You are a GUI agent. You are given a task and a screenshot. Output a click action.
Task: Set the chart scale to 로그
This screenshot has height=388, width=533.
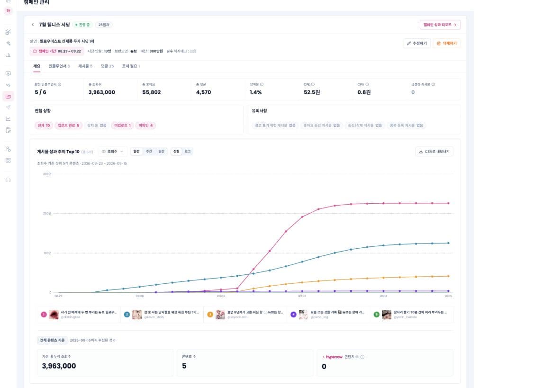188,152
